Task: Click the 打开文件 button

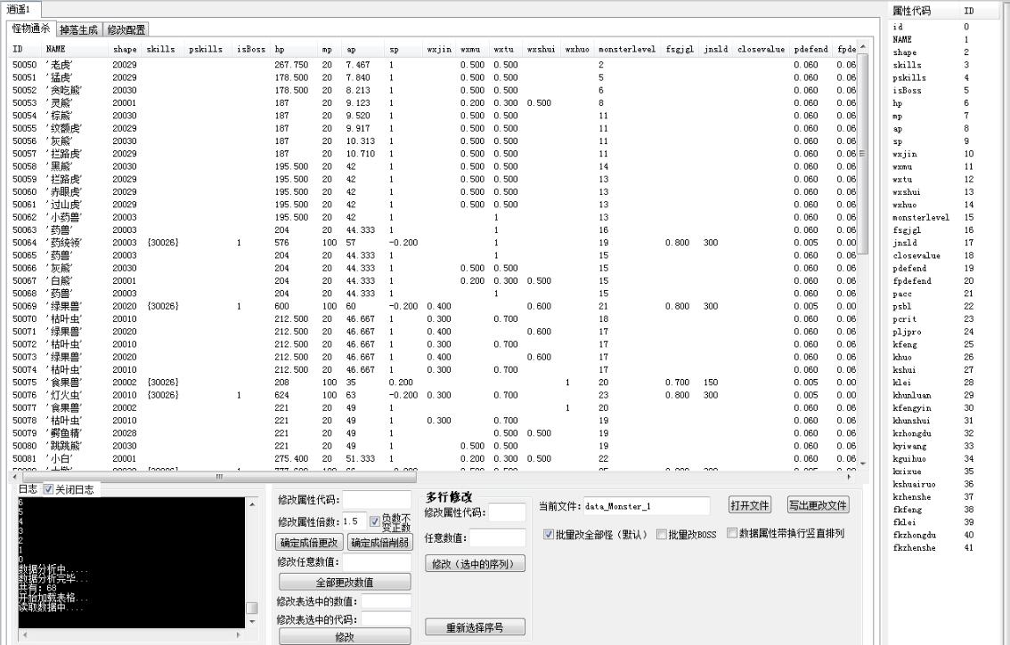Action: [749, 505]
